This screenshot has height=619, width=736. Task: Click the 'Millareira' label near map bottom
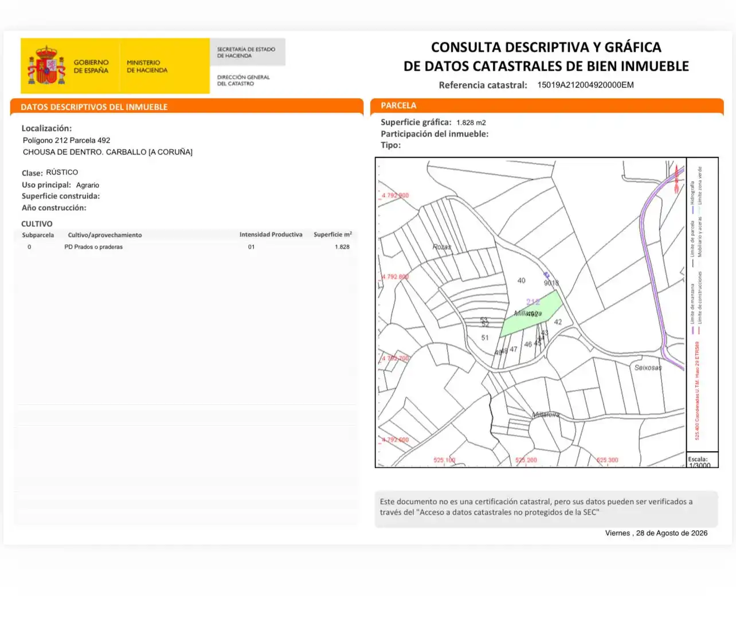point(546,414)
